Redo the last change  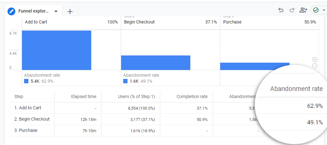(292, 10)
